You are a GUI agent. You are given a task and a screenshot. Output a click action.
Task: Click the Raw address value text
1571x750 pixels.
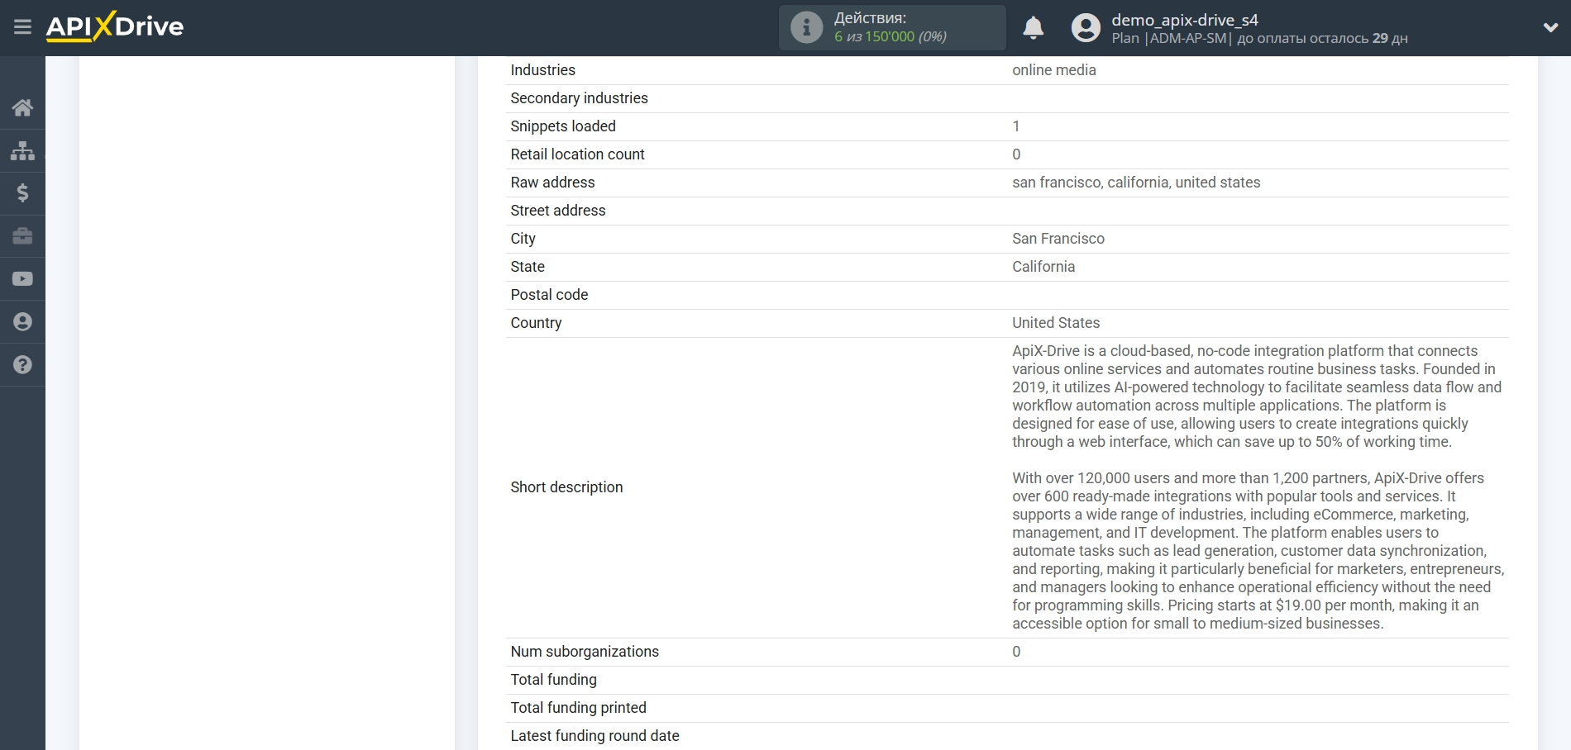(1135, 183)
